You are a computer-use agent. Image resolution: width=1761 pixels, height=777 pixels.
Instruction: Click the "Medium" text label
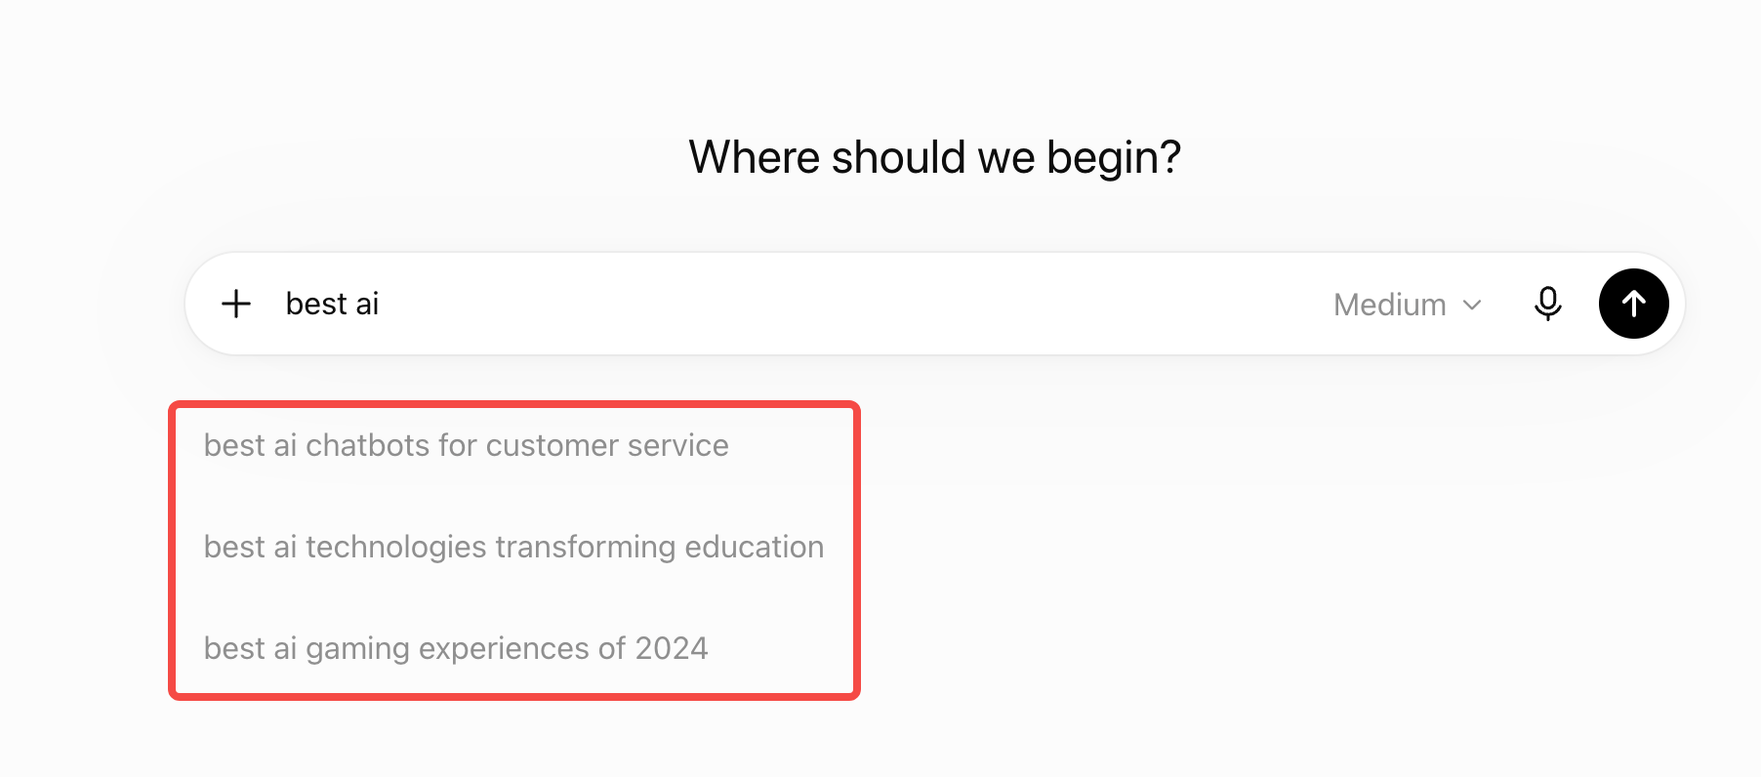(1390, 305)
